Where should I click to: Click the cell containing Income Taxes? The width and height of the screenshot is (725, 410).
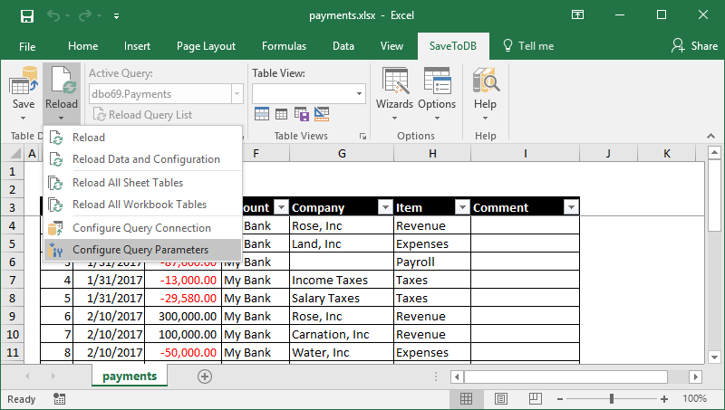(342, 281)
